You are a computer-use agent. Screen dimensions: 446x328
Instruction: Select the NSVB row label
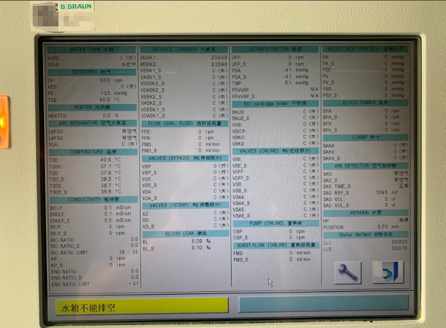[x=53, y=65]
